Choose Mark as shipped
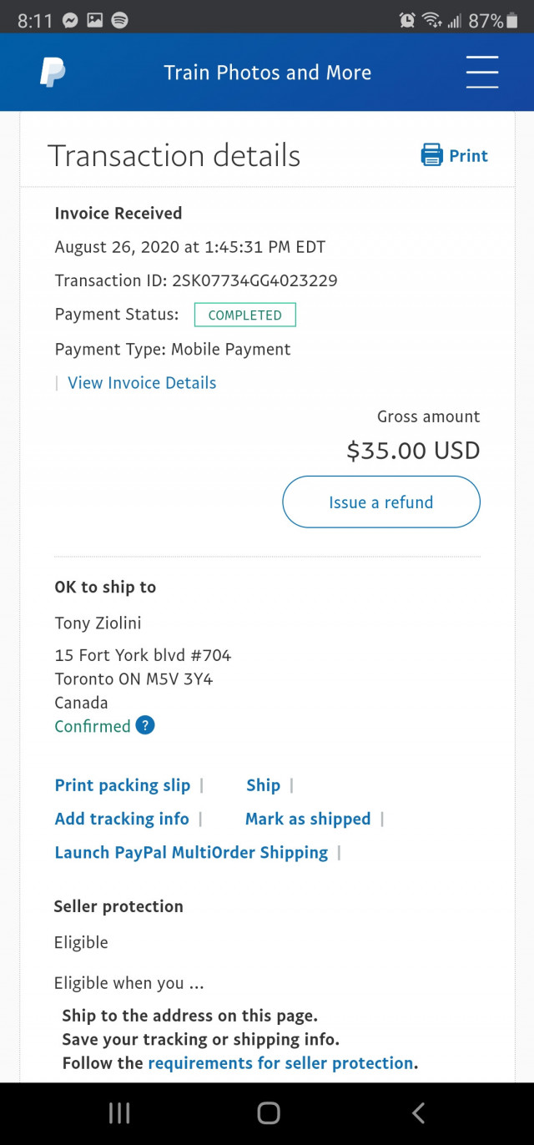The width and height of the screenshot is (534, 1145). (x=308, y=819)
